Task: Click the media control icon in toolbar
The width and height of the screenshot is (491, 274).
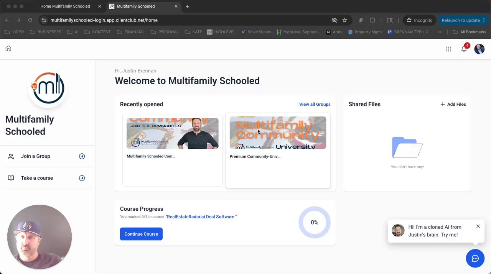Action: (x=390, y=20)
